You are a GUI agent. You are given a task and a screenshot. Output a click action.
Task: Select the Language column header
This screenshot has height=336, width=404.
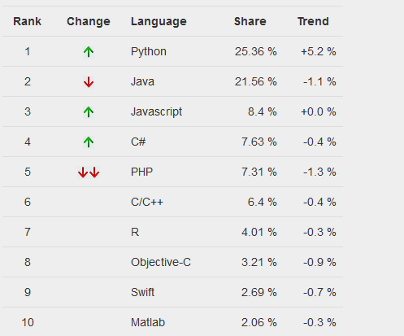[x=159, y=21]
